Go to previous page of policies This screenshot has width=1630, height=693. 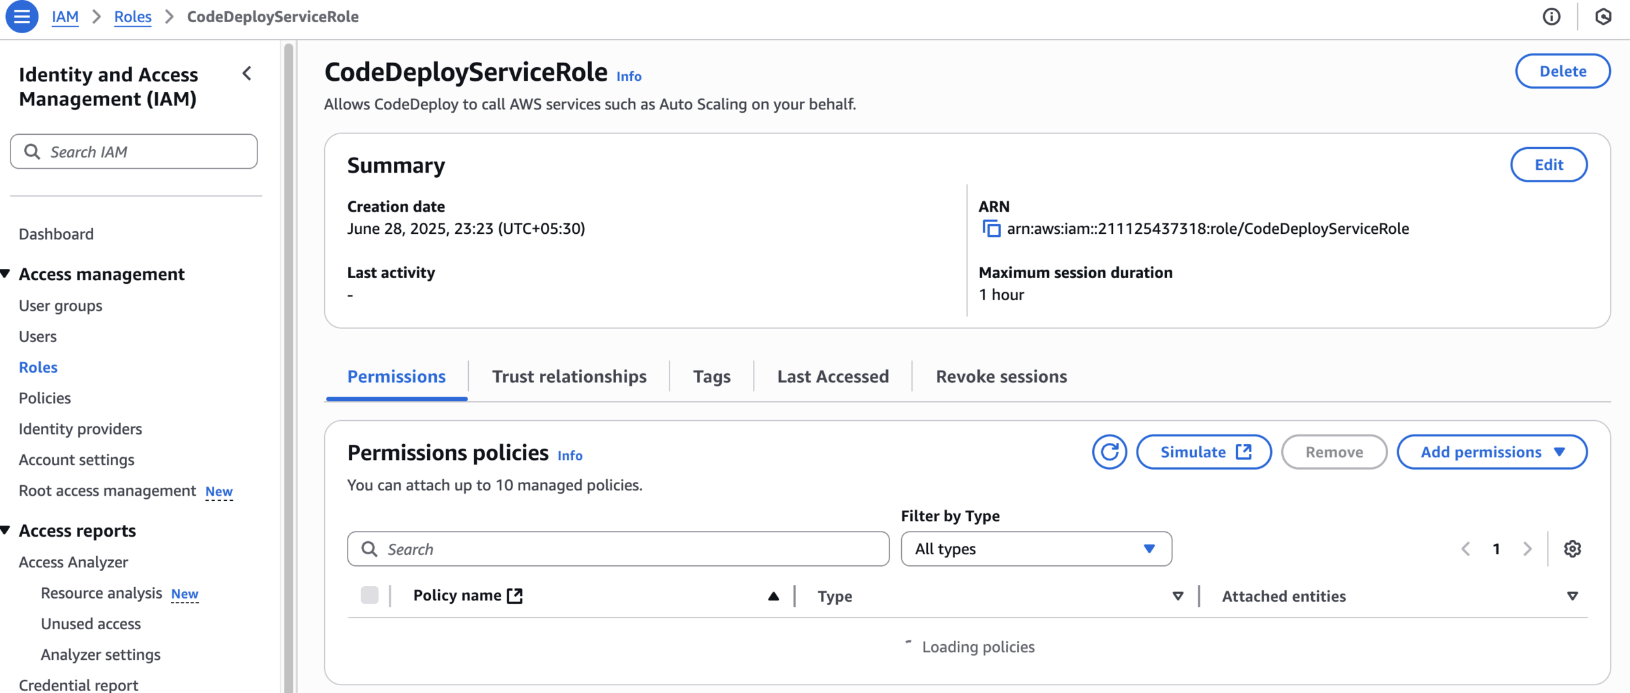(x=1466, y=549)
